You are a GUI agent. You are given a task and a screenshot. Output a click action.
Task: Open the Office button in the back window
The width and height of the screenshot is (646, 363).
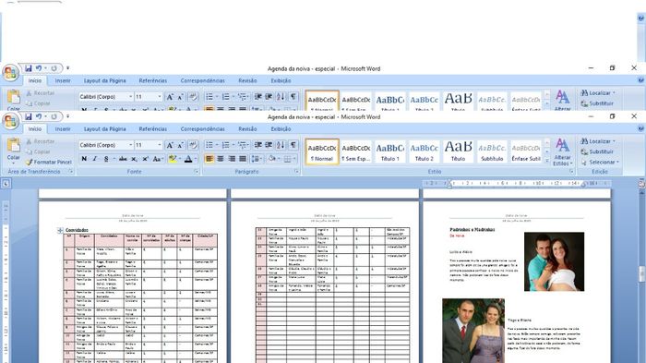click(x=10, y=73)
